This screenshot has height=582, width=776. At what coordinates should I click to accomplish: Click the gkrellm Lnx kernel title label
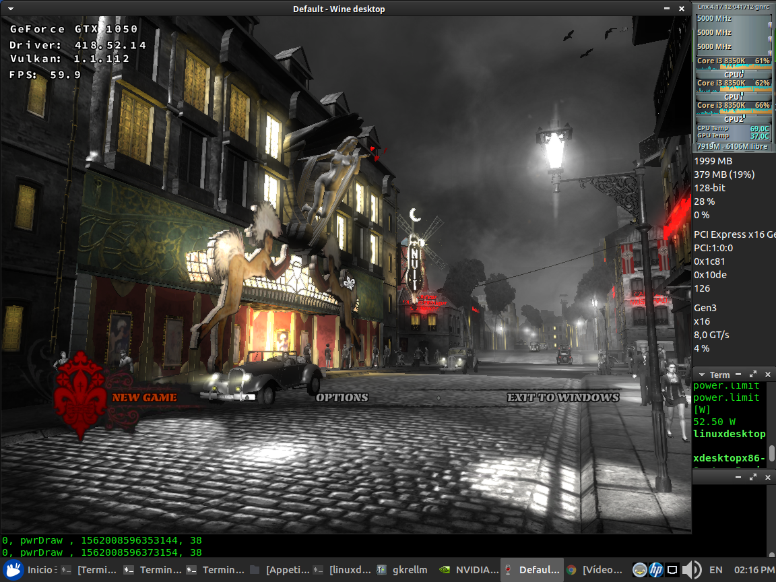[x=734, y=7]
